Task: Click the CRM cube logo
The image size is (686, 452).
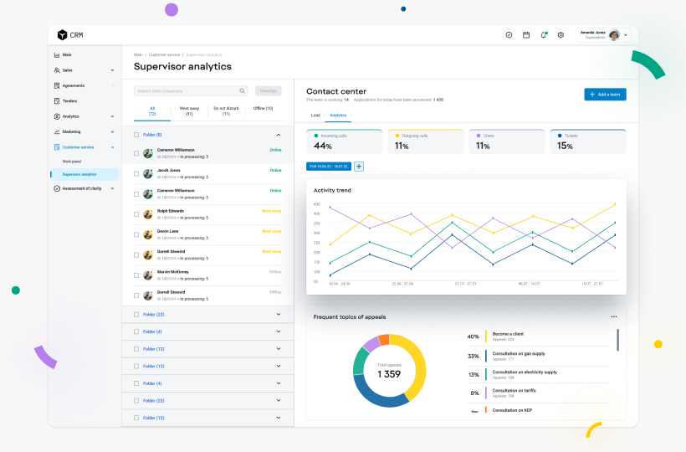Action: (x=62, y=35)
